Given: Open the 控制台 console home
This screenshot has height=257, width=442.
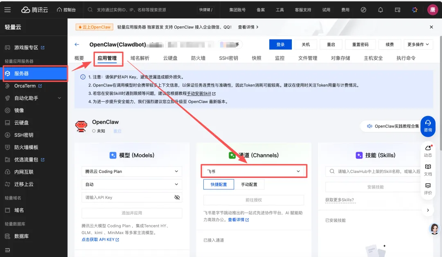Looking at the screenshot, I should 66,9.
